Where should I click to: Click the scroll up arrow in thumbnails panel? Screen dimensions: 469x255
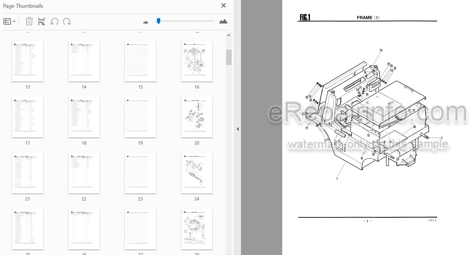pos(229,35)
